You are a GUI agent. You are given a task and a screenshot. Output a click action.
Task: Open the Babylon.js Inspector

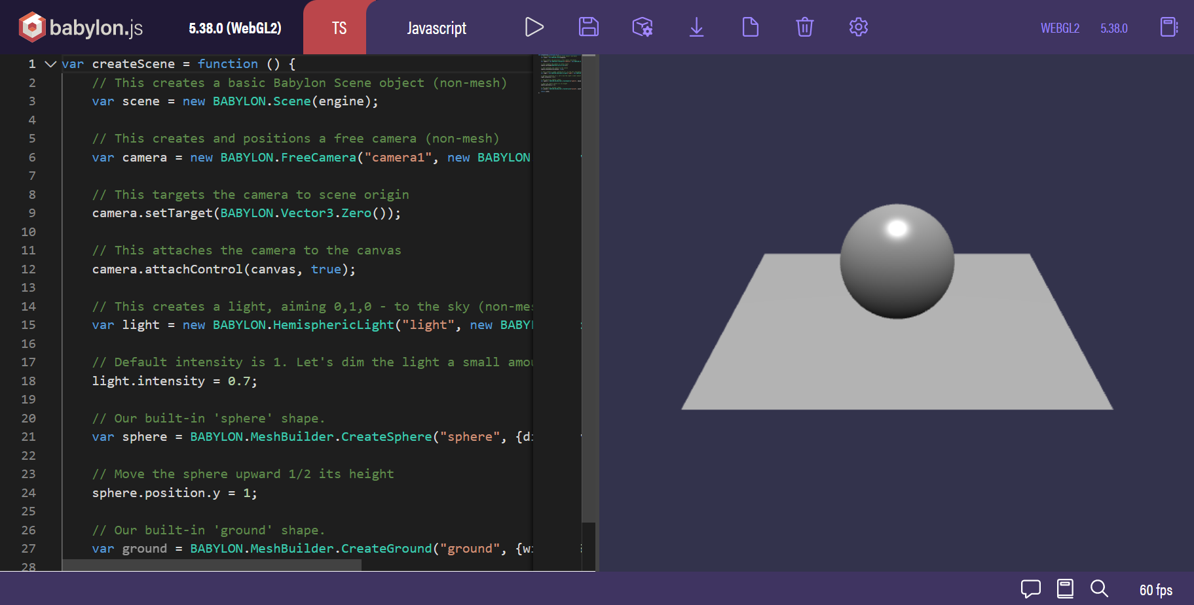click(642, 27)
